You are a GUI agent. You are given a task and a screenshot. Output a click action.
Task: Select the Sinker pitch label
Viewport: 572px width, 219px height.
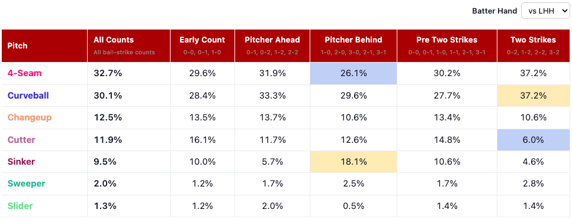point(21,162)
